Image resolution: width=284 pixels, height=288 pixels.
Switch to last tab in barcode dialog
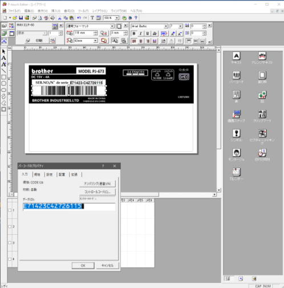[74, 175]
